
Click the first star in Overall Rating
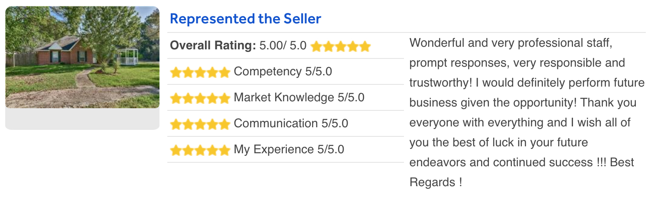317,46
